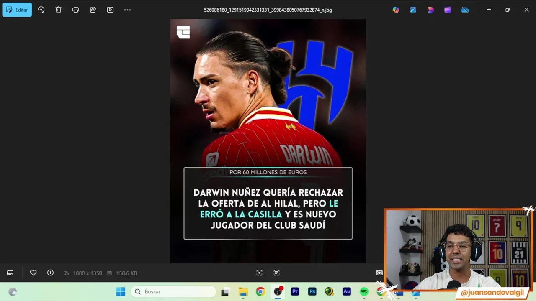Open Google Chrome from the taskbar

coord(260,292)
